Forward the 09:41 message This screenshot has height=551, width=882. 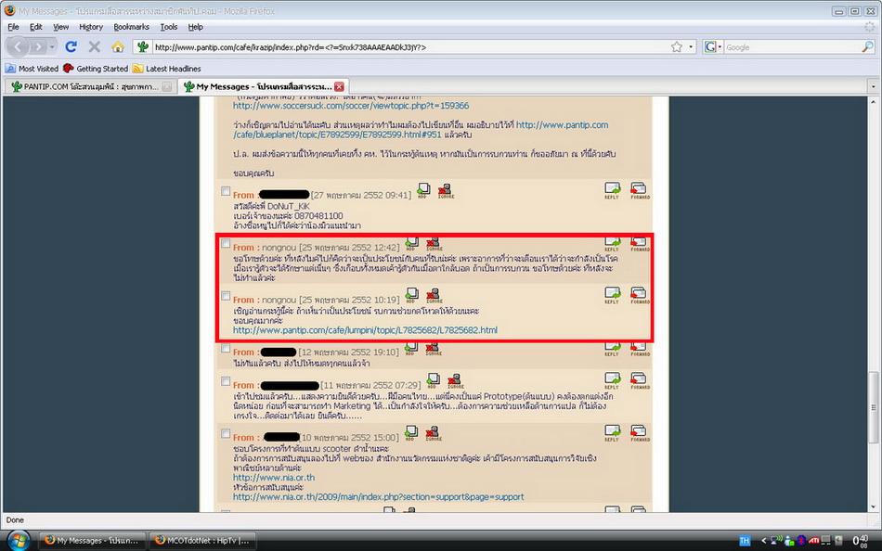[640, 190]
